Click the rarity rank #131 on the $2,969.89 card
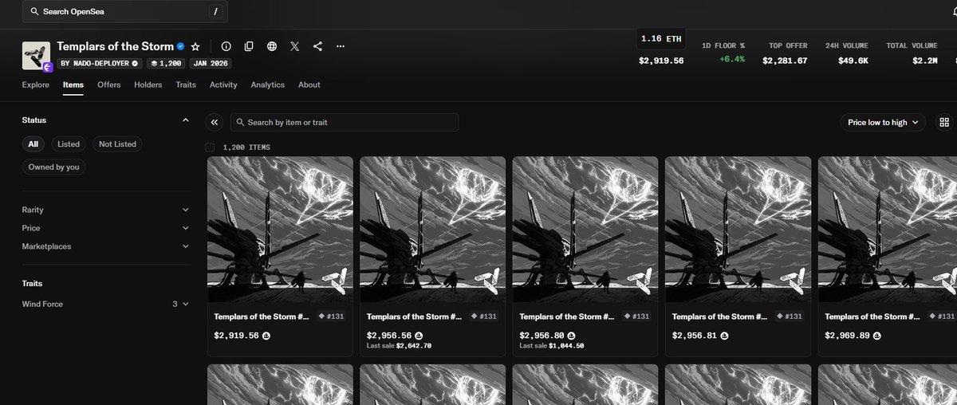The width and height of the screenshot is (957, 405). tap(943, 317)
